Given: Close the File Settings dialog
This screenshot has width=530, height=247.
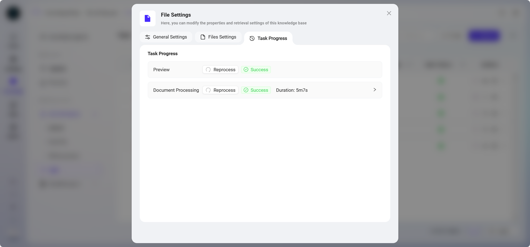Looking at the screenshot, I should [389, 13].
